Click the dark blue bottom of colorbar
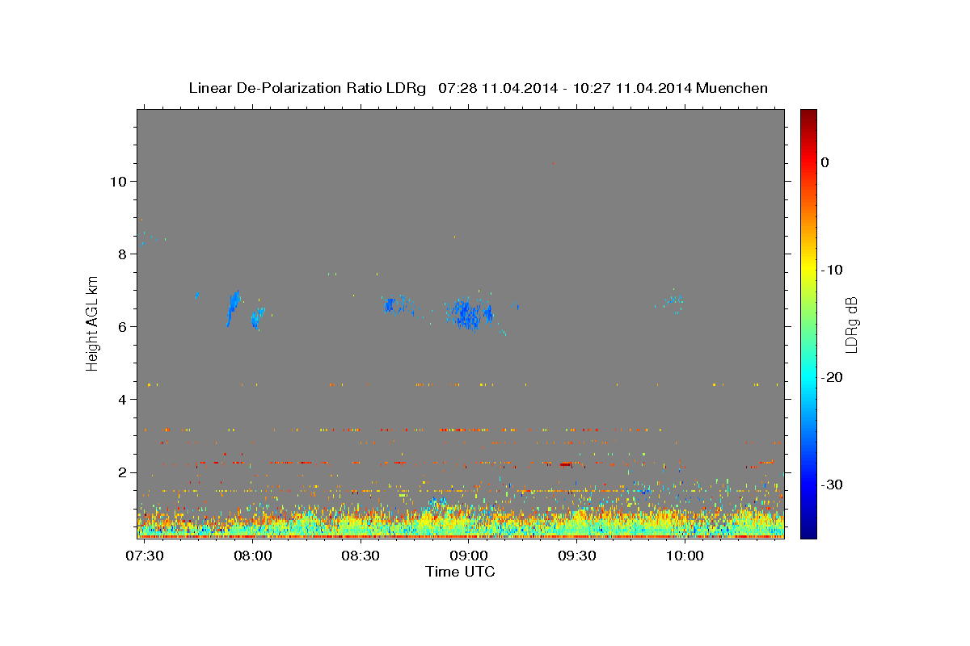This screenshot has height=646, width=970. click(x=808, y=532)
